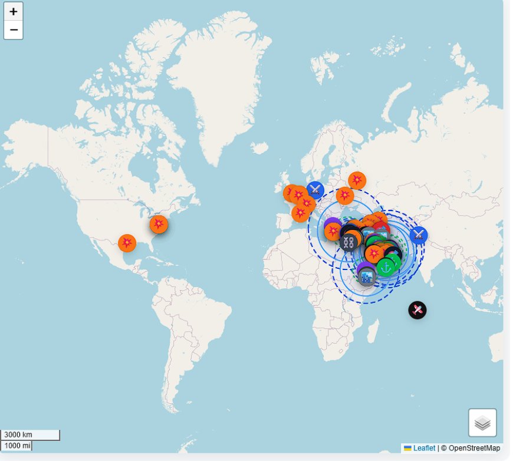Open the Leaflet attribution link
The width and height of the screenshot is (513, 461).
[424, 448]
